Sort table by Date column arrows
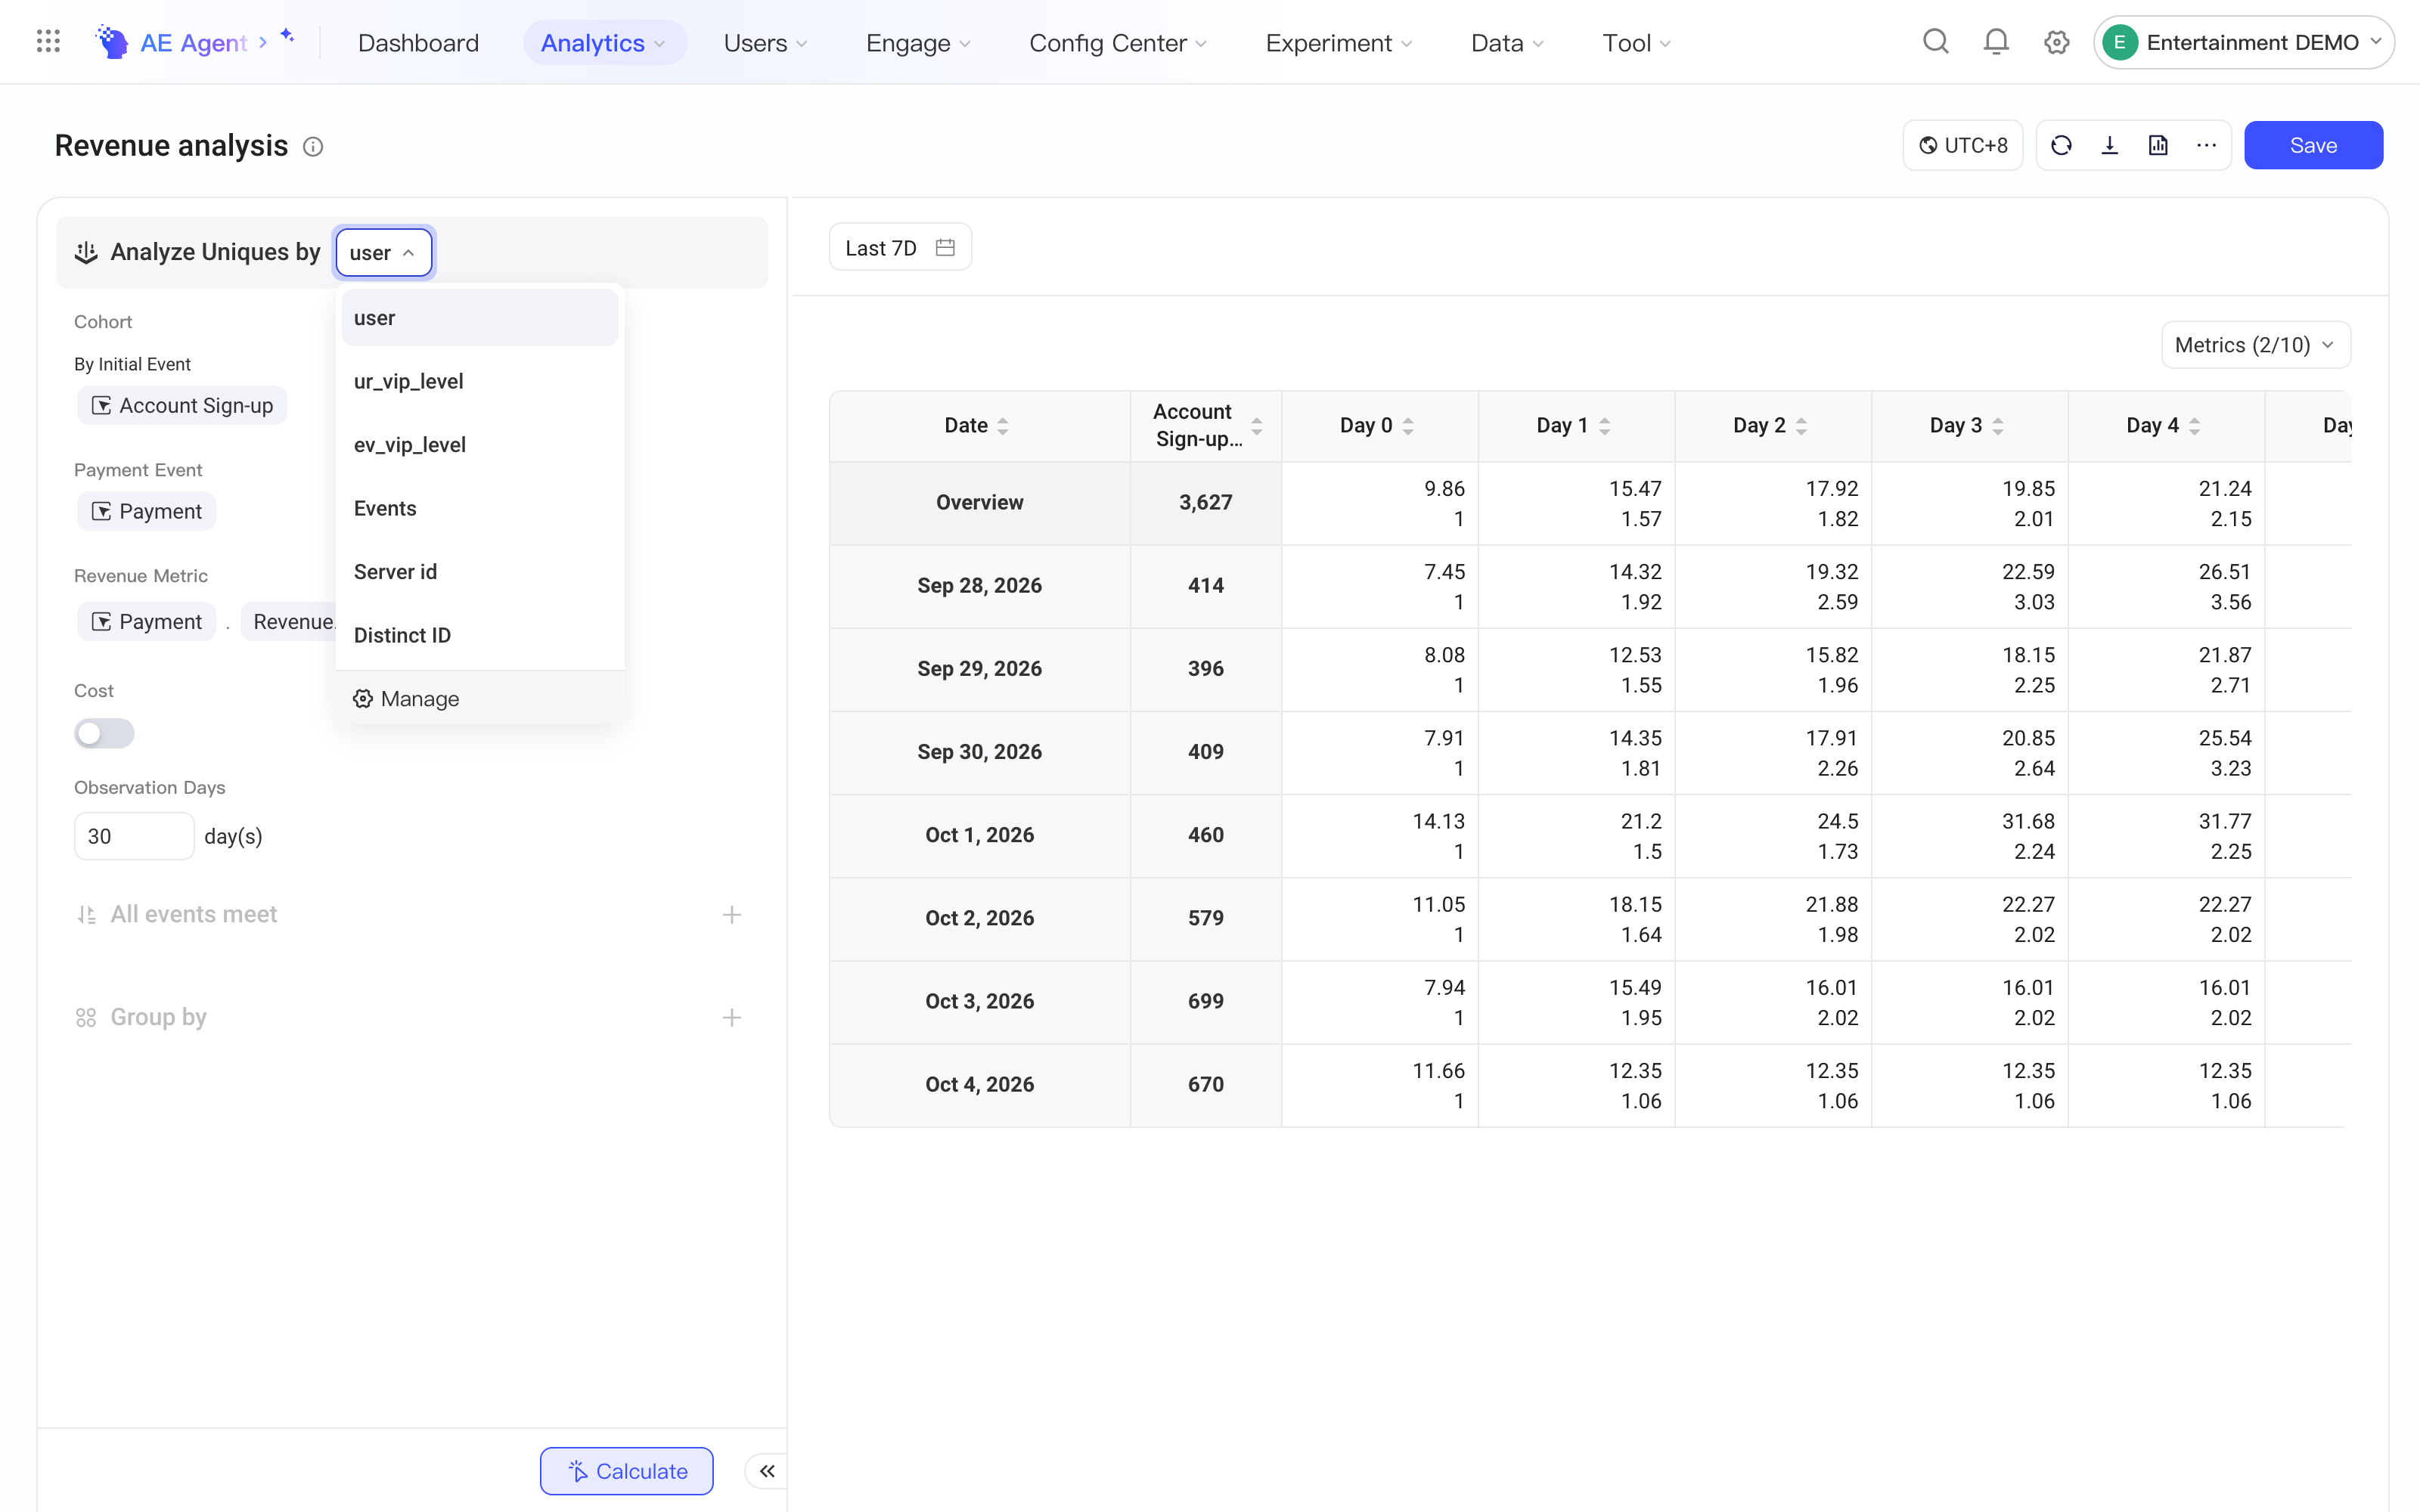This screenshot has height=1512, width=2420. (1002, 426)
